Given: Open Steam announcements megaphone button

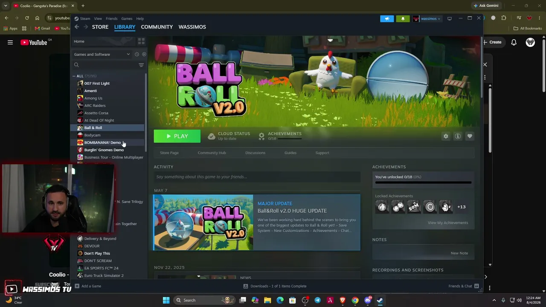Looking at the screenshot, I should click(387, 19).
